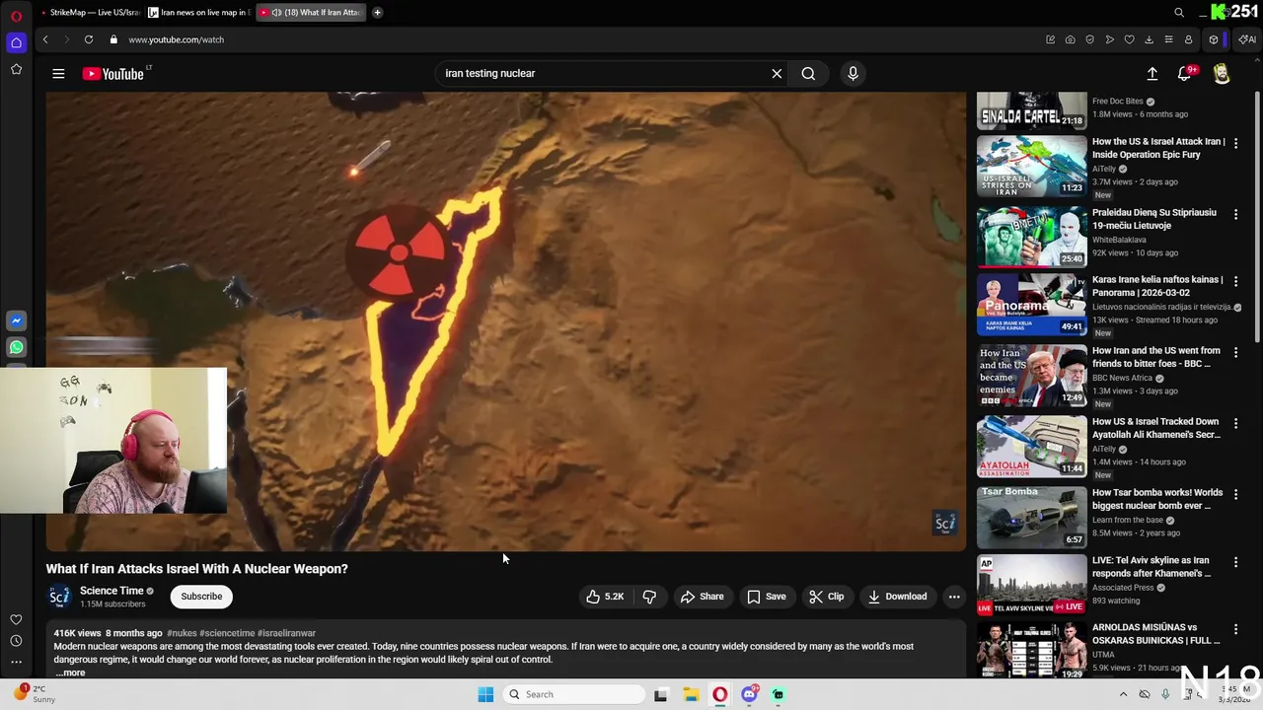Dislike the video
The image size is (1263, 710).
click(649, 597)
